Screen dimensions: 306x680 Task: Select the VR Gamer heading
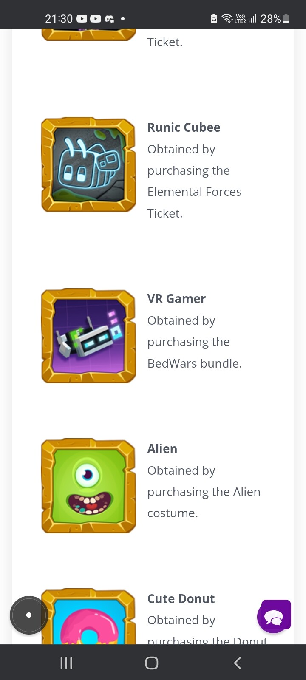click(x=176, y=299)
